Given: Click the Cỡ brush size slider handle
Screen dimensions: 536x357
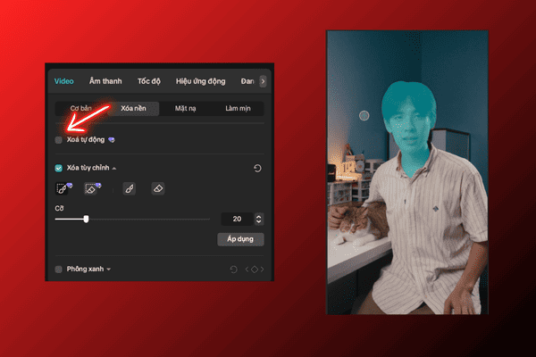Looking at the screenshot, I should click(86, 219).
